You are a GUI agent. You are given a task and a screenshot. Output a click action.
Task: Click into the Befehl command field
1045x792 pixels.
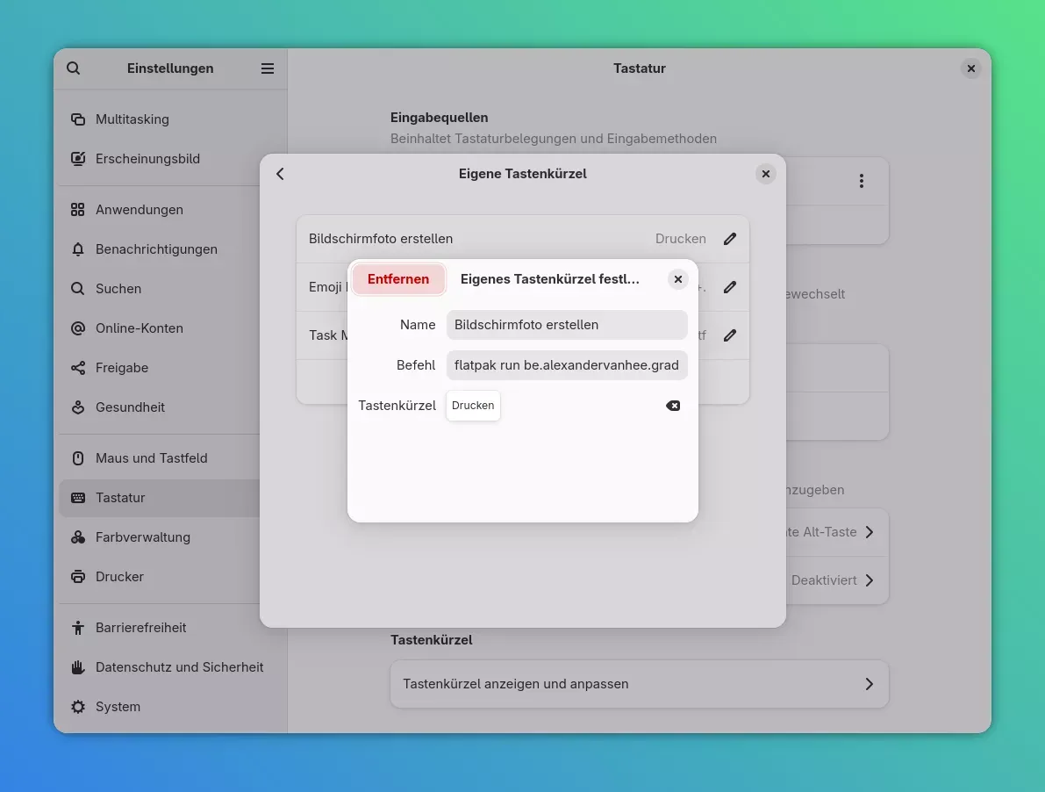[566, 364]
